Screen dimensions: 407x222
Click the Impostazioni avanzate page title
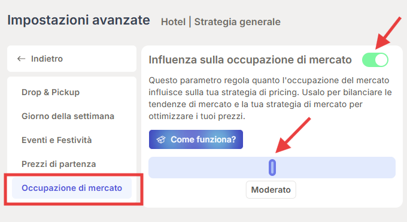78,20
